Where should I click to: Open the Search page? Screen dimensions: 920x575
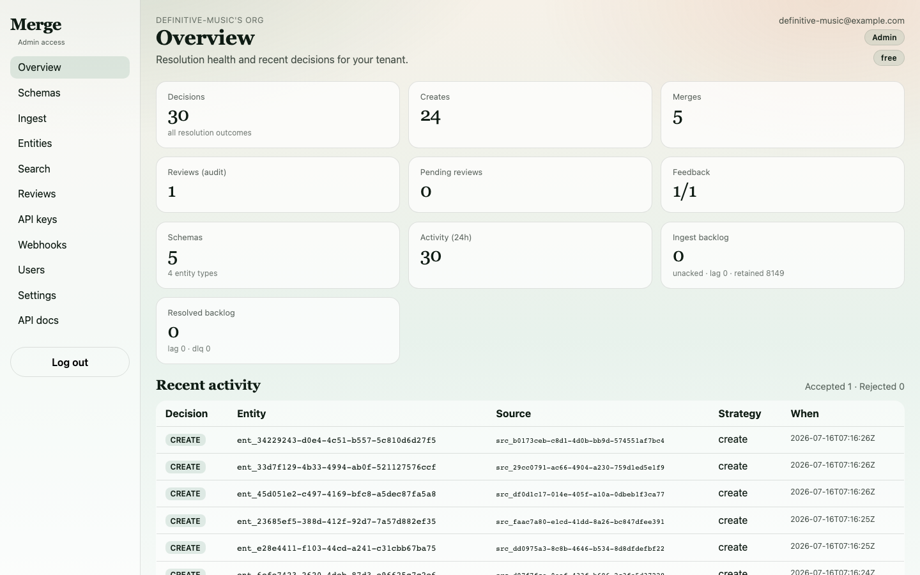point(70,169)
